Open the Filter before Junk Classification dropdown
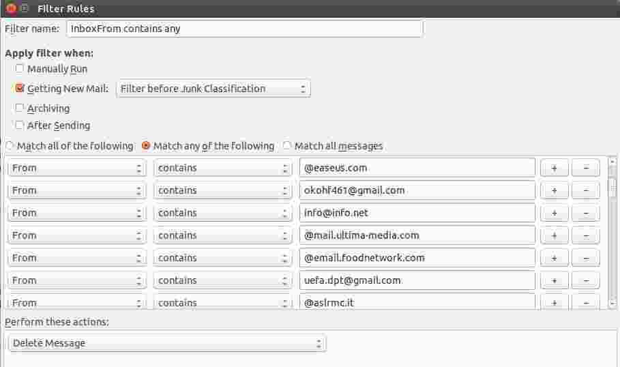The height and width of the screenshot is (367, 620). click(x=213, y=89)
